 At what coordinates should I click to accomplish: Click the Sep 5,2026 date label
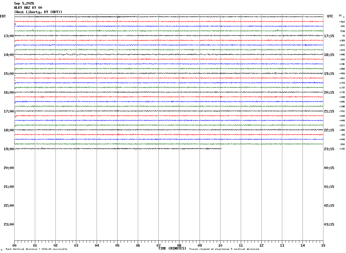[x=24, y=3]
